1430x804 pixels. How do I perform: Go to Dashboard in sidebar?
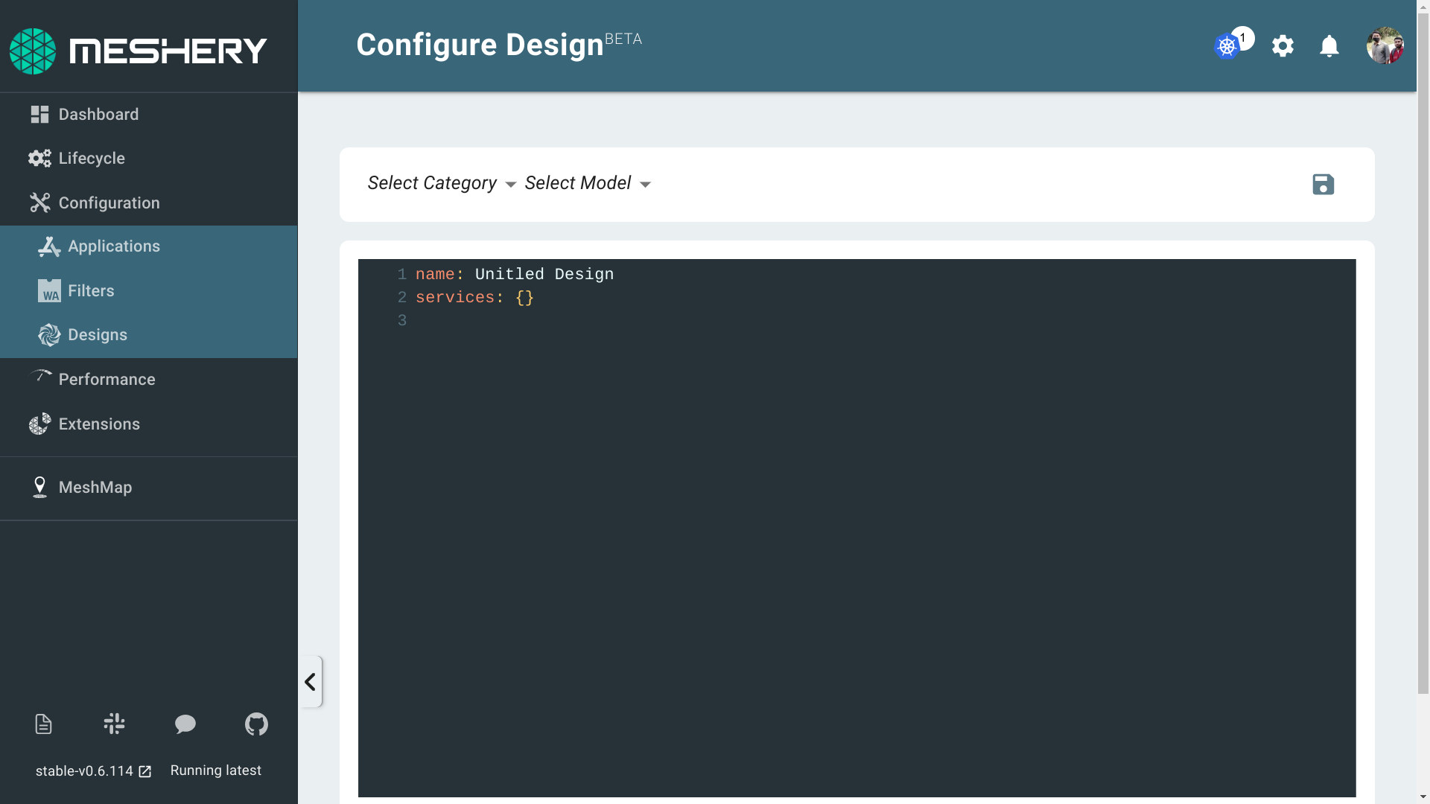tap(98, 115)
